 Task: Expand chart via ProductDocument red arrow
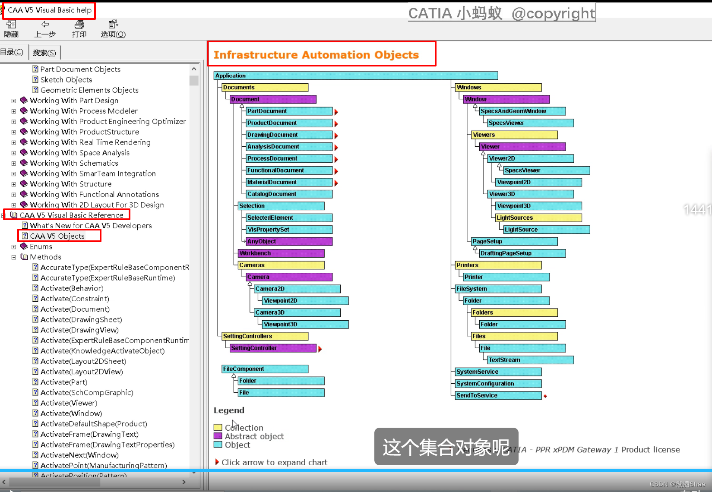coord(336,124)
